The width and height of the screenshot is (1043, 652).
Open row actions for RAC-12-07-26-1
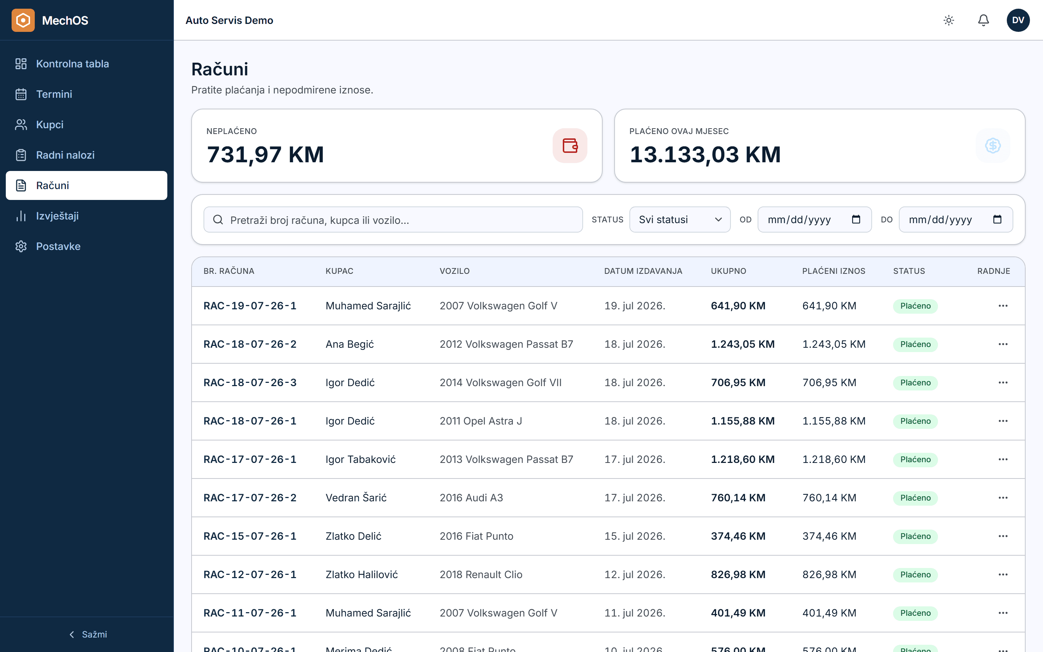(1003, 574)
